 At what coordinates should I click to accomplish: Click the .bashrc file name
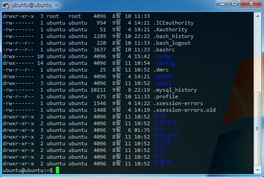pos(164,50)
